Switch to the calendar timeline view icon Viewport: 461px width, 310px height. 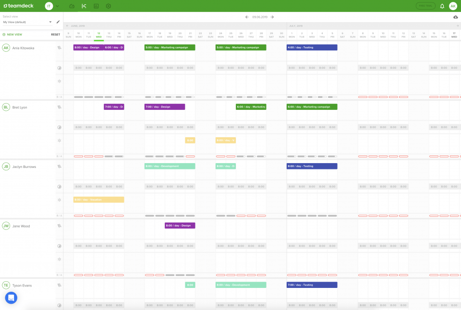point(84,6)
